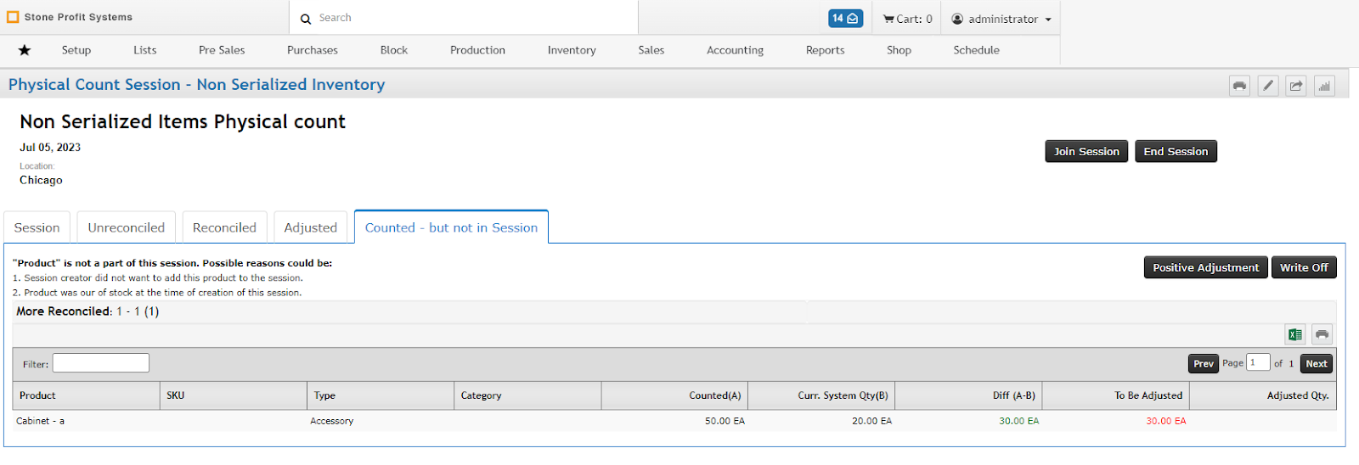The width and height of the screenshot is (1359, 465).
Task: Click the administrator user avatar icon
Action: pos(957,19)
